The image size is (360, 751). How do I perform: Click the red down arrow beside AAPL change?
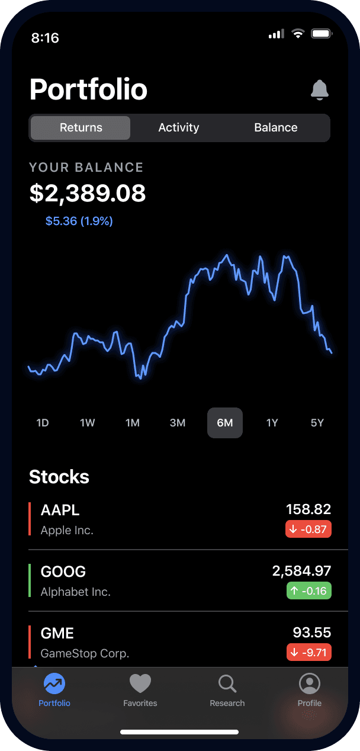[x=294, y=529]
